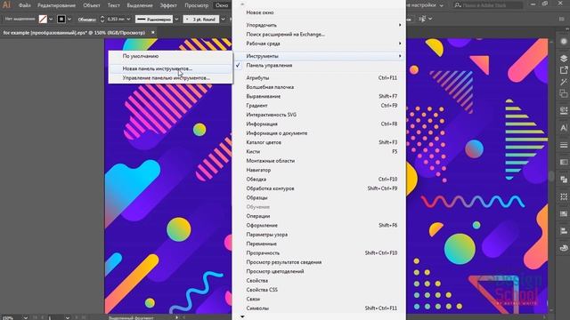This screenshot has height=320, width=570.
Task: Open the 3 pt. Round brush dropdown
Action: click(223, 20)
